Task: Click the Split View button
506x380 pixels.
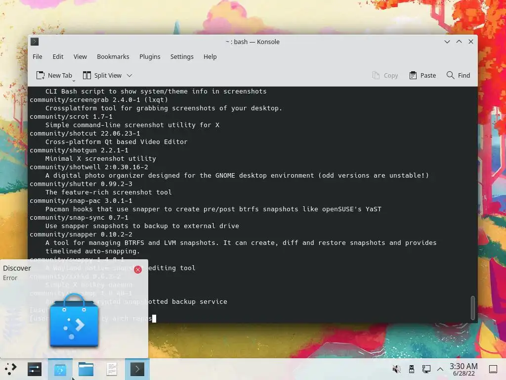Action: click(102, 75)
